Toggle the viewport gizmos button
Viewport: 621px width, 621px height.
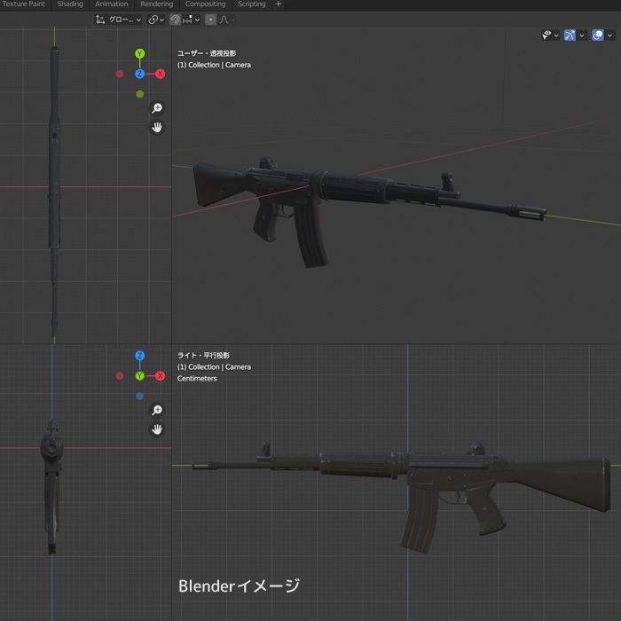click(x=570, y=35)
